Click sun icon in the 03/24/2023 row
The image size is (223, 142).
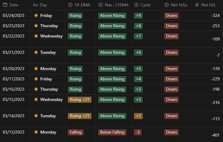coord(36,15)
